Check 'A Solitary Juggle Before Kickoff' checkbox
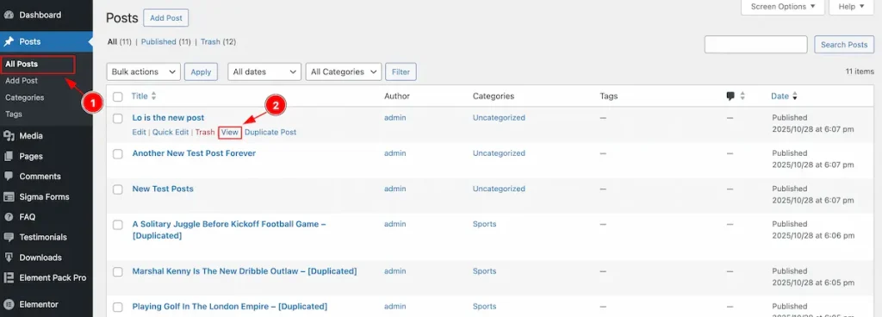This screenshot has width=882, height=317. tap(117, 225)
